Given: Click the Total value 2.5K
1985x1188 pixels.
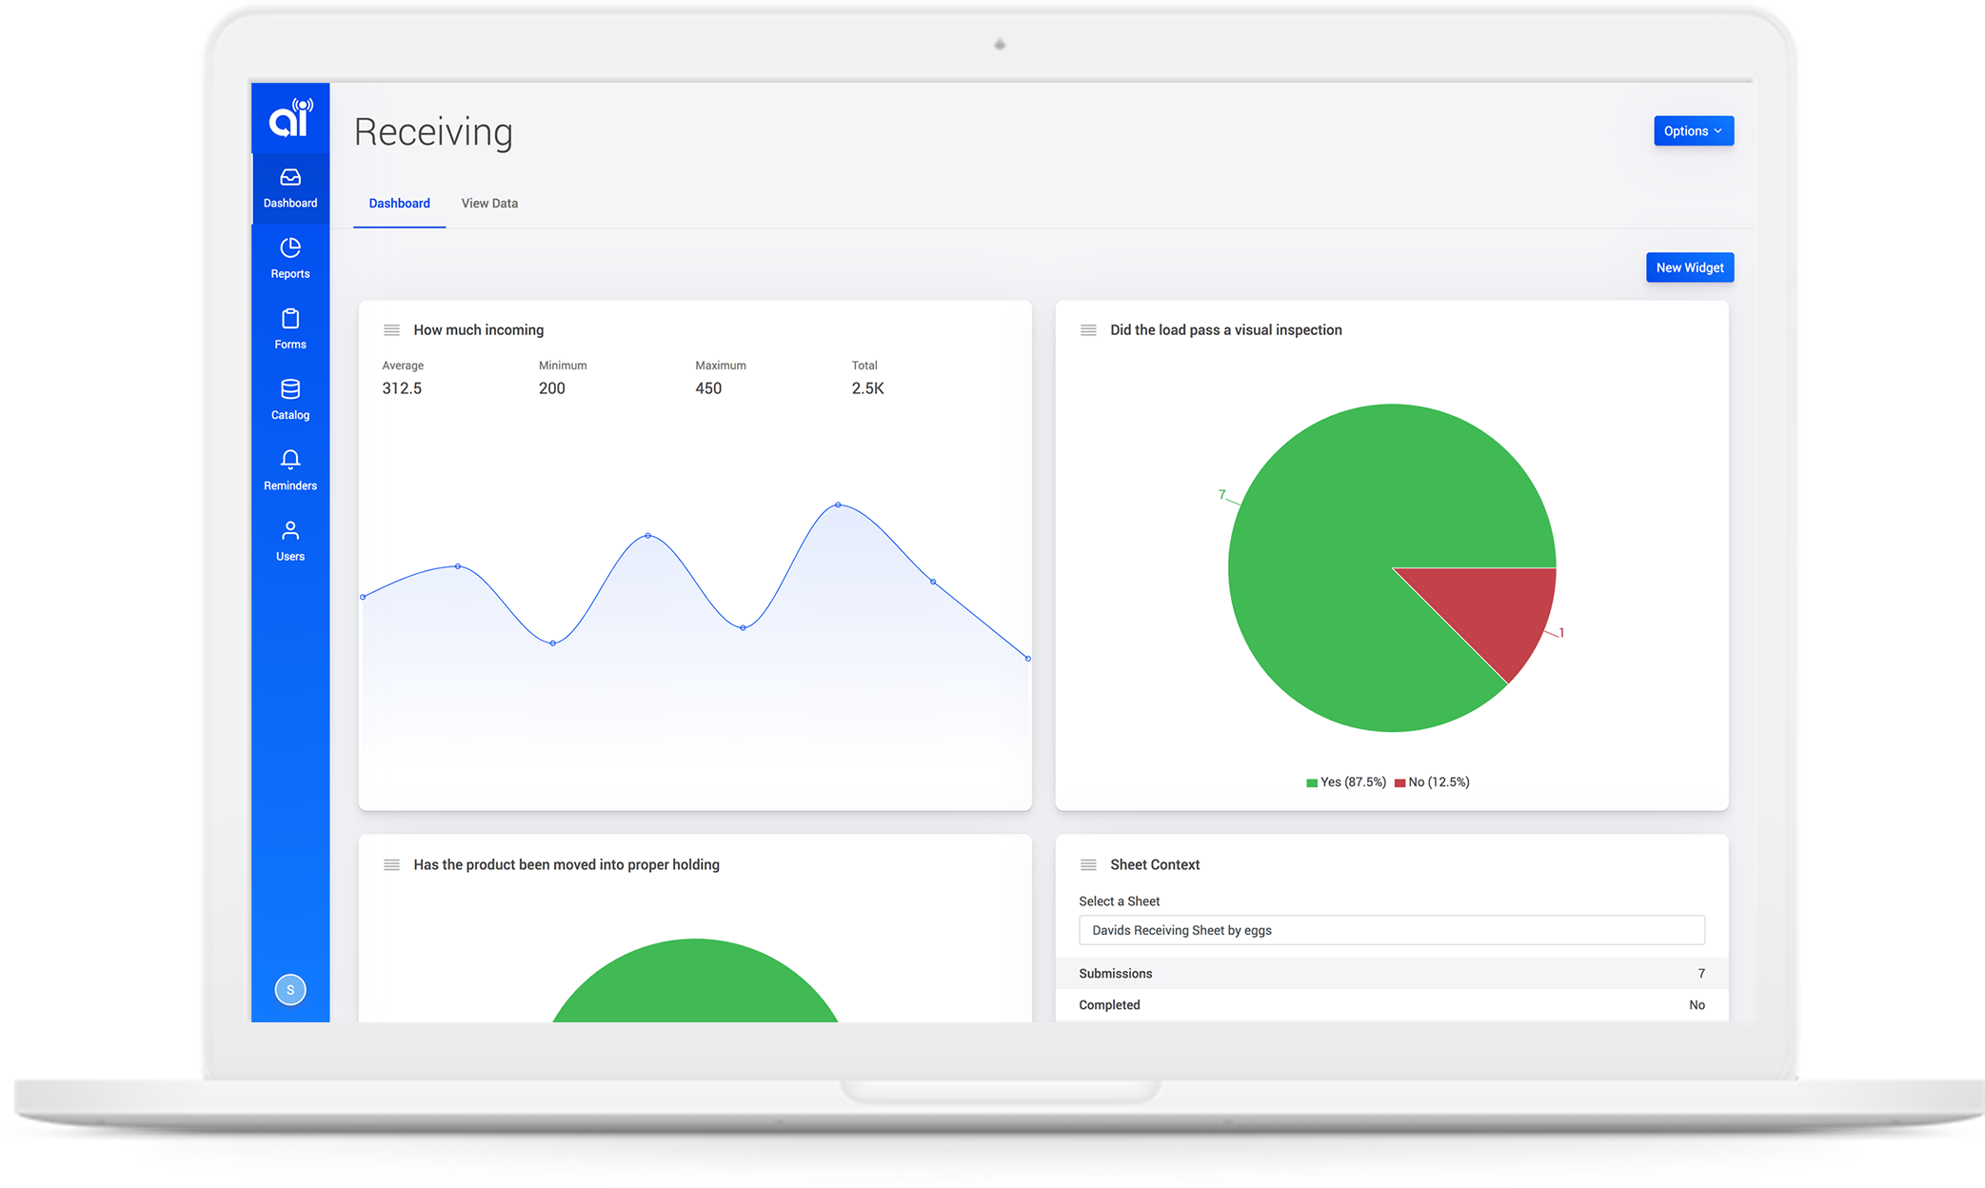Looking at the screenshot, I should coord(868,388).
